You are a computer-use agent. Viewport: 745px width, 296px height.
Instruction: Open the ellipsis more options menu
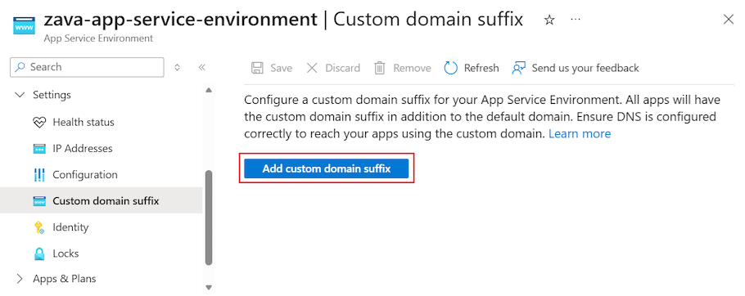point(576,19)
